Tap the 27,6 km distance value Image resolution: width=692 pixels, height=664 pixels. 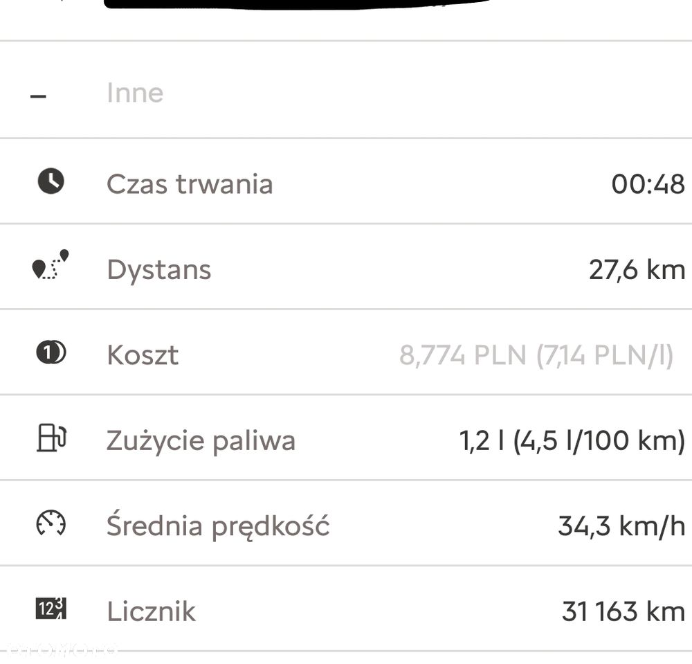pos(637,269)
